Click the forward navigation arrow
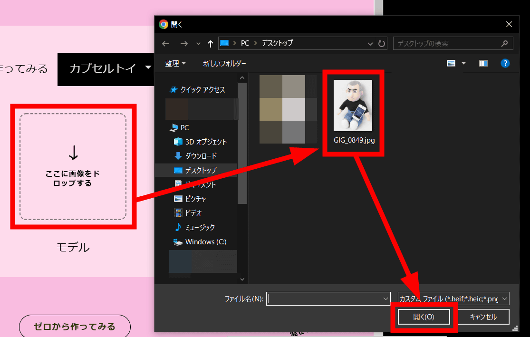Screen dimensions: 530x337 point(184,44)
